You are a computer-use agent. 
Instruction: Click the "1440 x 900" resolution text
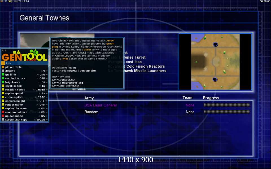click(135, 160)
